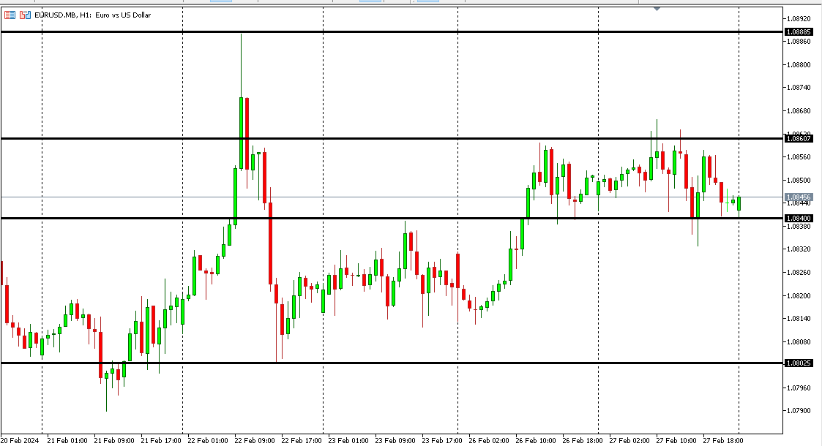Click the 1.08260 price scale label
The height and width of the screenshot is (446, 822).
[x=799, y=272]
